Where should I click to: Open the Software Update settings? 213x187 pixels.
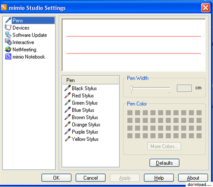coord(29,35)
